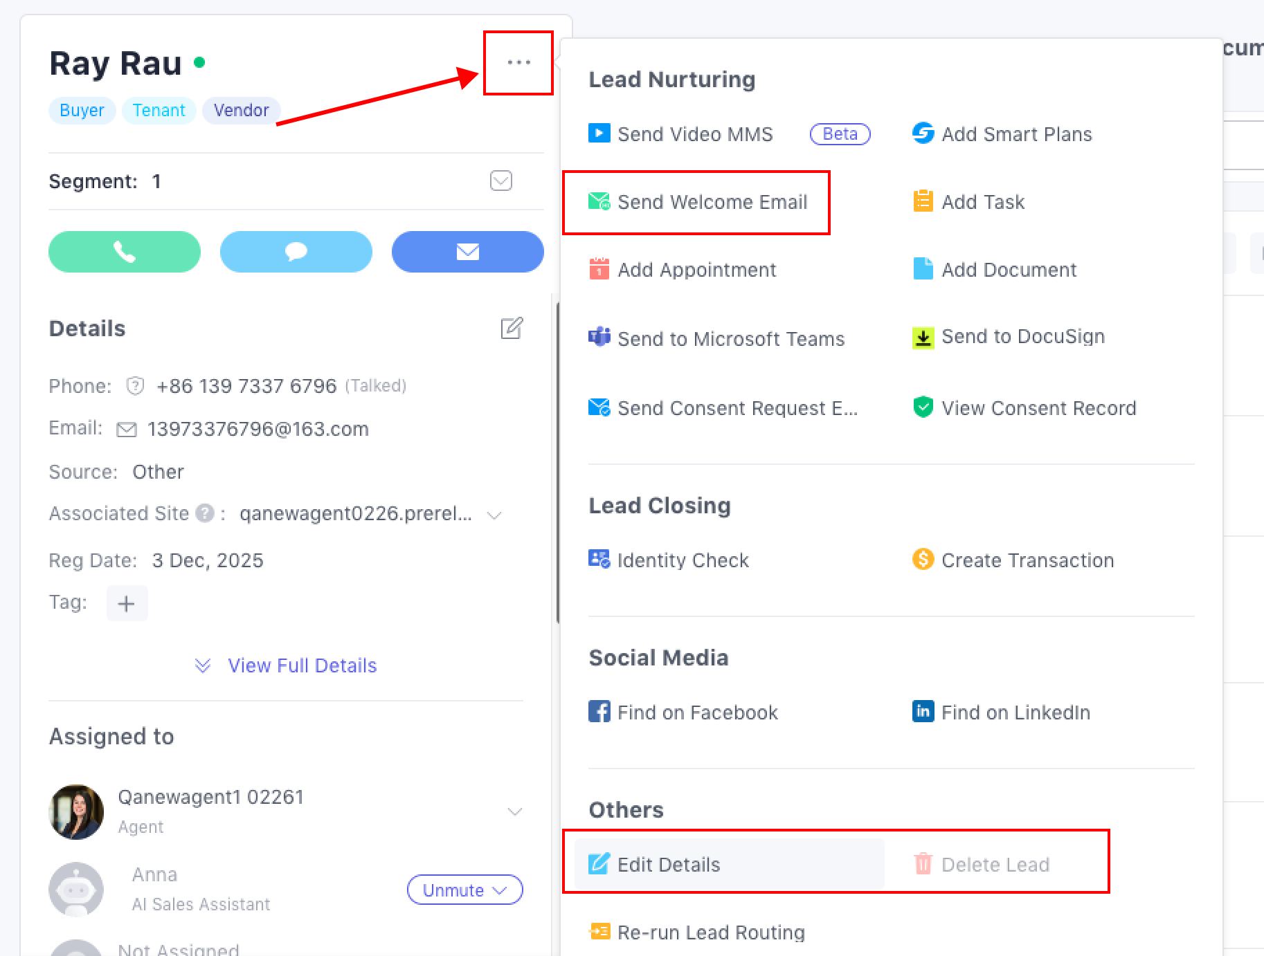Select Send Welcome Email menu option
The height and width of the screenshot is (956, 1264).
tap(712, 202)
